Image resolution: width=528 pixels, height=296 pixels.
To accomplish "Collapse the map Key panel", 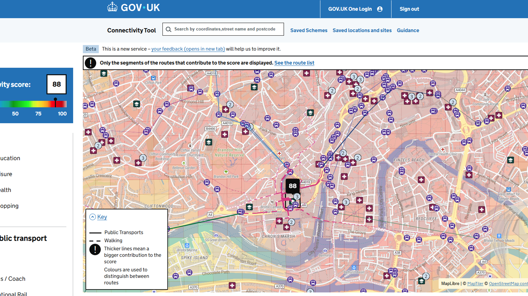I will (98, 217).
